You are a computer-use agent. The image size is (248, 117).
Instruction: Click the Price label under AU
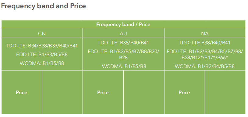[x=103, y=92]
